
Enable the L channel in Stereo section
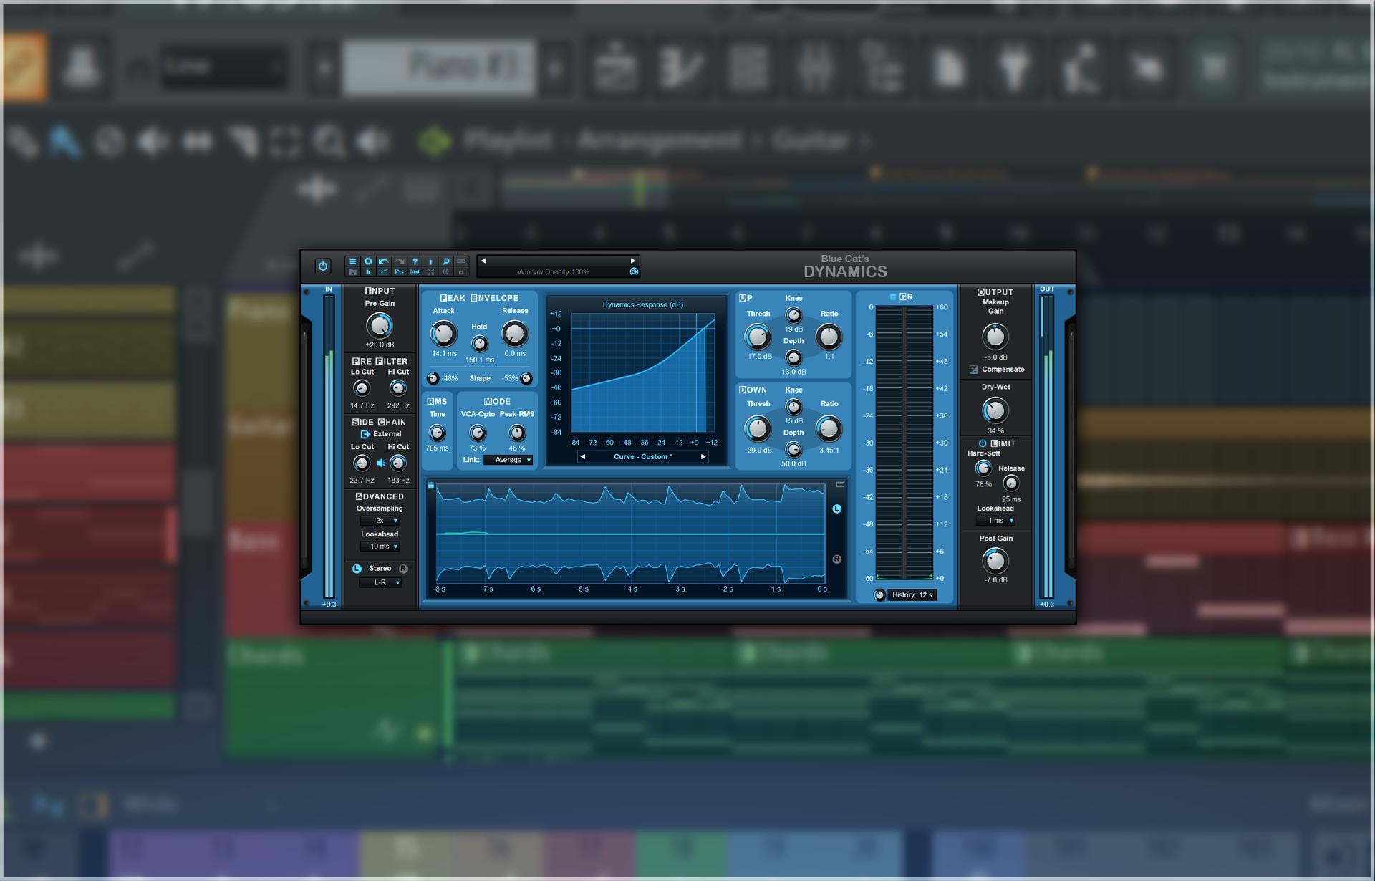coord(357,569)
